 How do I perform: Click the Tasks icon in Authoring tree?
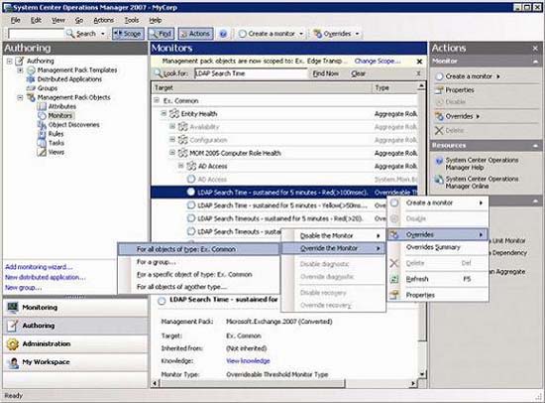click(42, 143)
